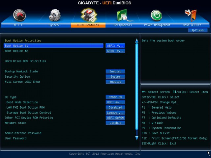
Task: Click the Power Management green power icon
Action: point(156,15)
